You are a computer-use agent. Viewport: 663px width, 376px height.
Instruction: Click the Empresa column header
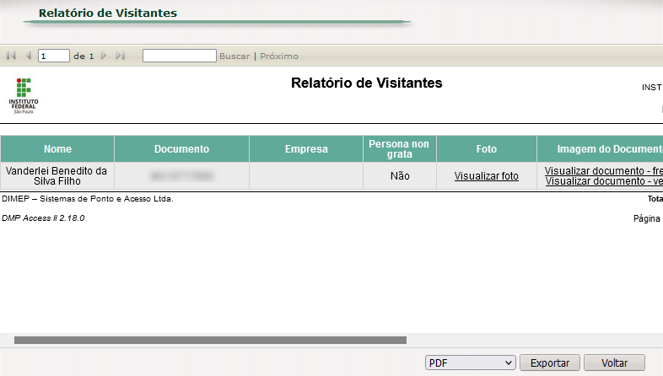tap(306, 148)
